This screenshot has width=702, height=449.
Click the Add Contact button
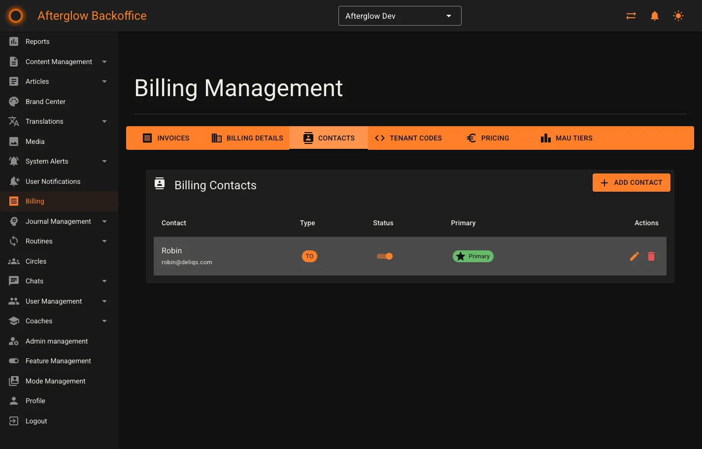click(x=631, y=182)
